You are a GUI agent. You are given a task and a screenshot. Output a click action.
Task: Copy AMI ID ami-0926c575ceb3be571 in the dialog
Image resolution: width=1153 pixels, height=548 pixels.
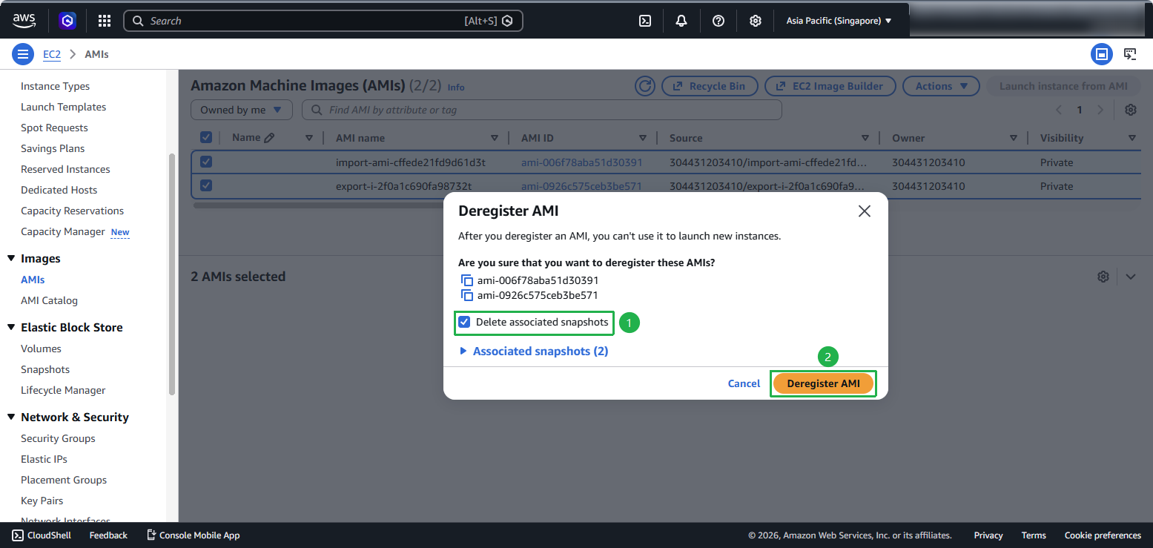[466, 295]
